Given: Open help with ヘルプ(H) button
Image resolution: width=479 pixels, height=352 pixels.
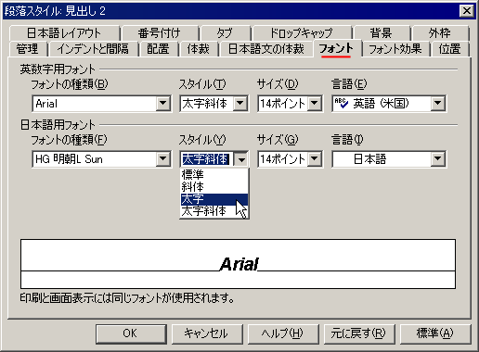Looking at the screenshot, I should click(x=283, y=333).
